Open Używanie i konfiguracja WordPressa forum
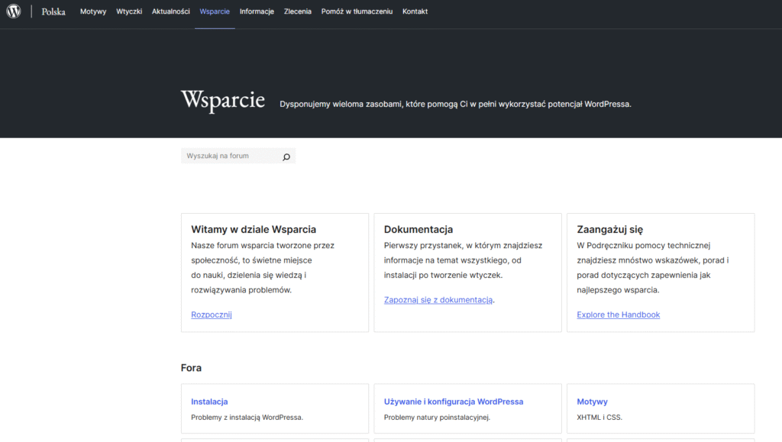 454,402
